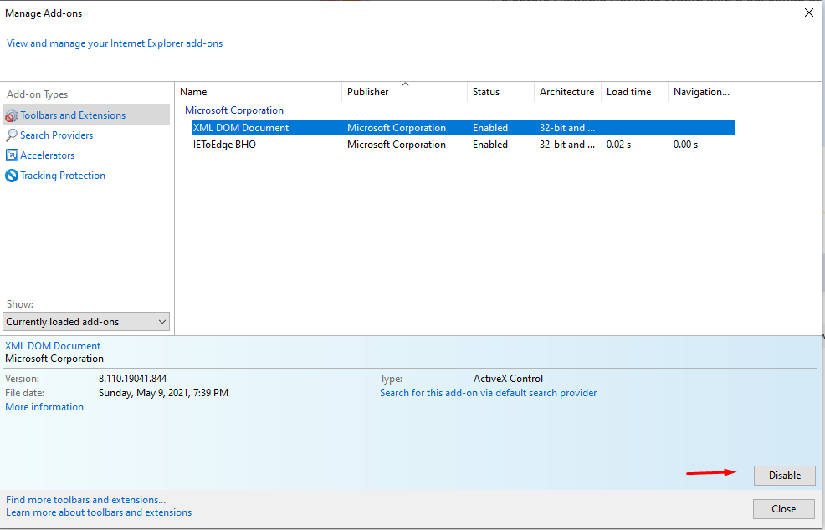Image resolution: width=825 pixels, height=530 pixels.
Task: Open Learn more about toolbars link
Action: coord(99,512)
